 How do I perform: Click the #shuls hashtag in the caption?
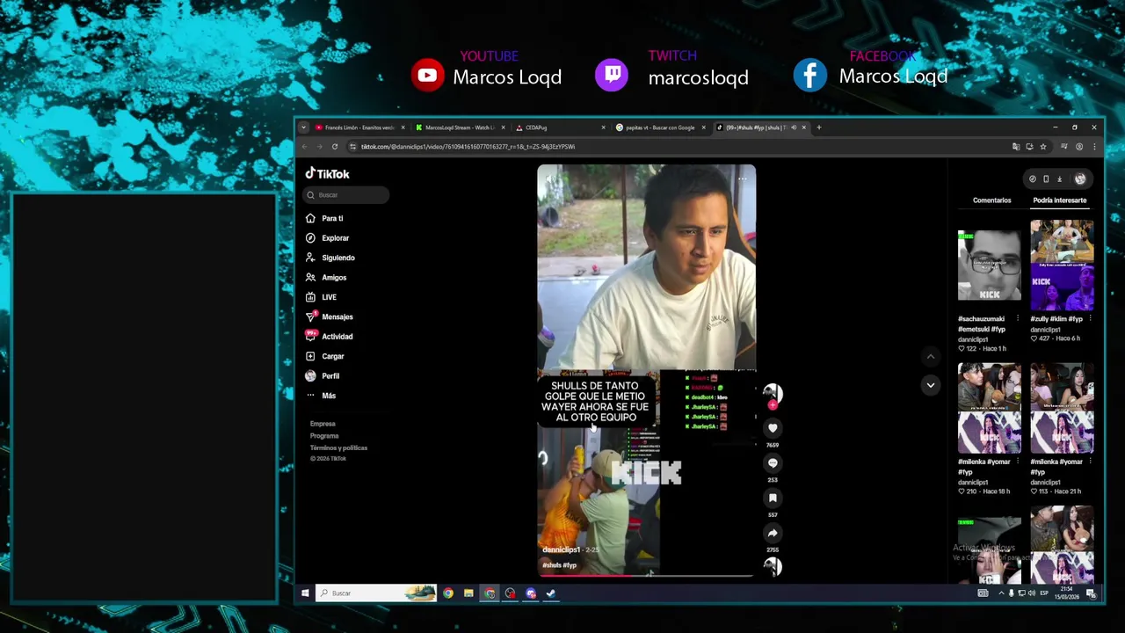coord(551,565)
